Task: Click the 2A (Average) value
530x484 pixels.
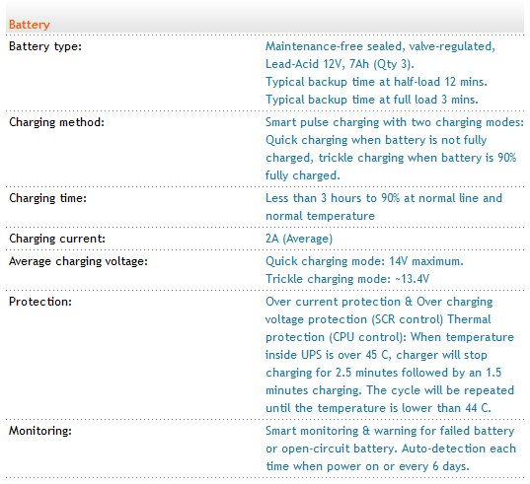Action: point(299,239)
